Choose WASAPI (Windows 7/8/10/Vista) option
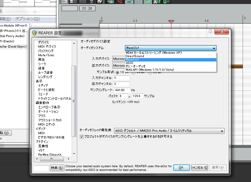 point(171,70)
